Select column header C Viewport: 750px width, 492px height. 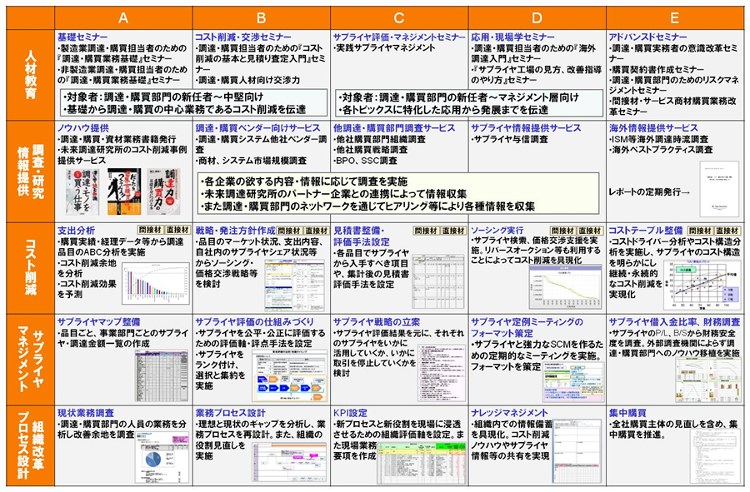(x=399, y=18)
